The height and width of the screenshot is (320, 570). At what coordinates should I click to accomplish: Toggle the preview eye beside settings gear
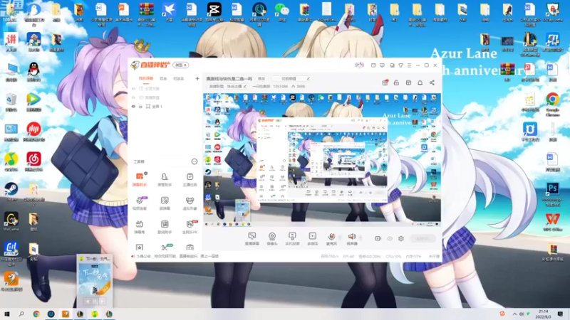(x=390, y=238)
